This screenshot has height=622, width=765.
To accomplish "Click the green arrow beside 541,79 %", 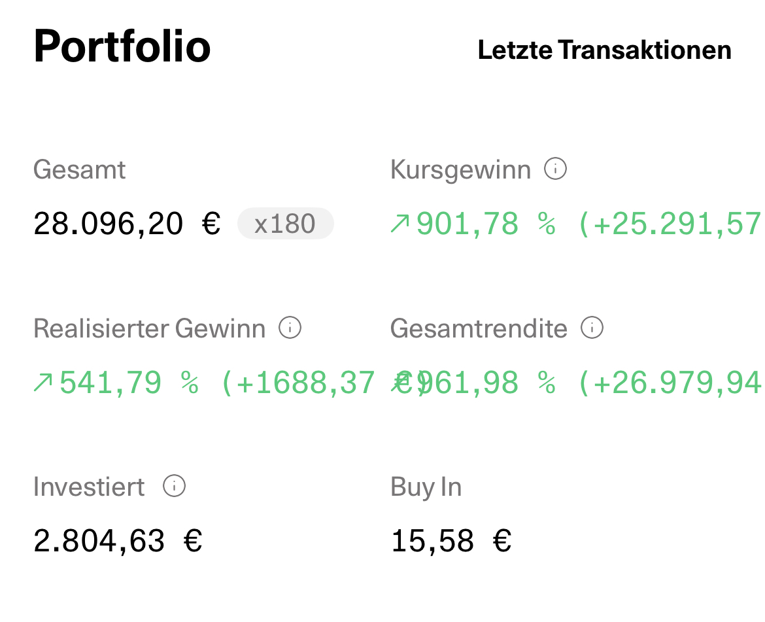I will 43,383.
